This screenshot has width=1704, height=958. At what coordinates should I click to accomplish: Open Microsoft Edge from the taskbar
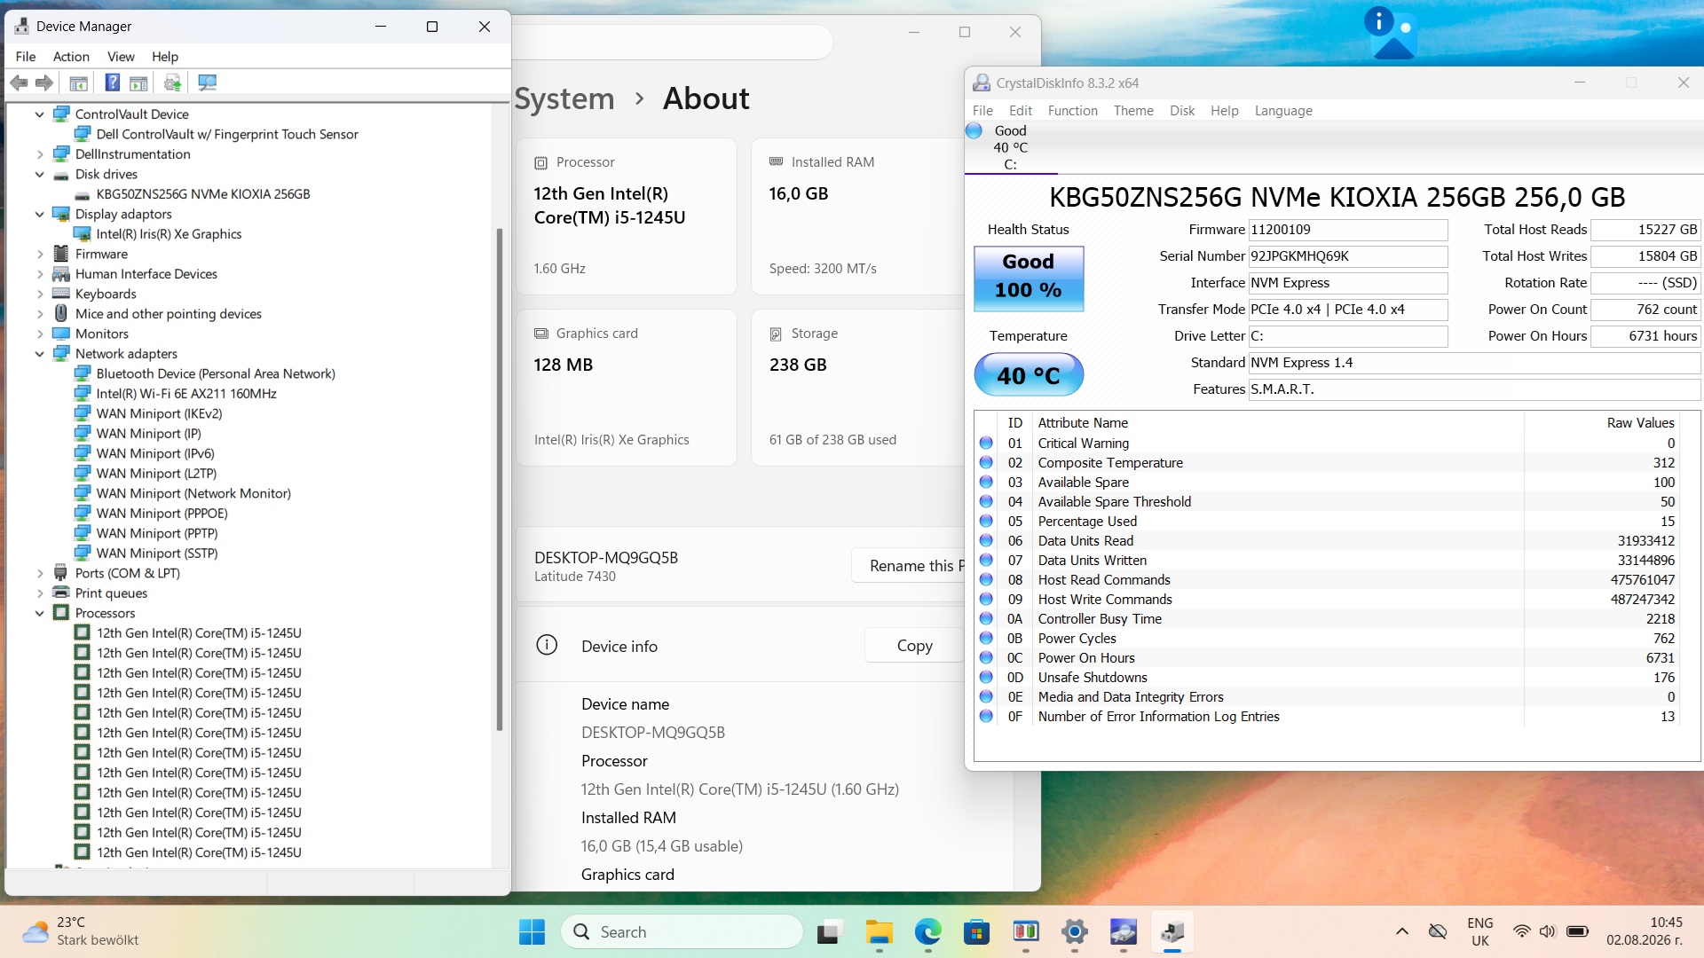(x=927, y=931)
